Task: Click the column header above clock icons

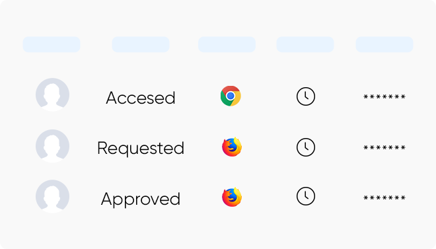Action: pos(305,44)
